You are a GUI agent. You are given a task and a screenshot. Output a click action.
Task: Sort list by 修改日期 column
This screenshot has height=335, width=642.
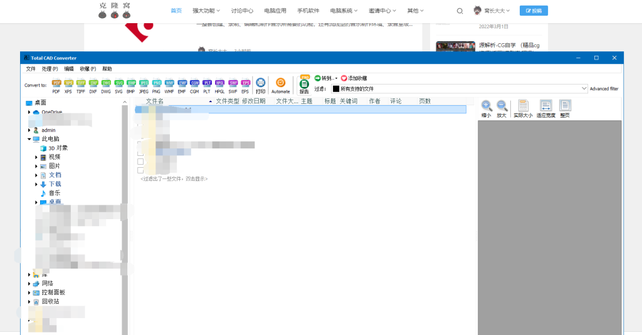pyautogui.click(x=254, y=101)
